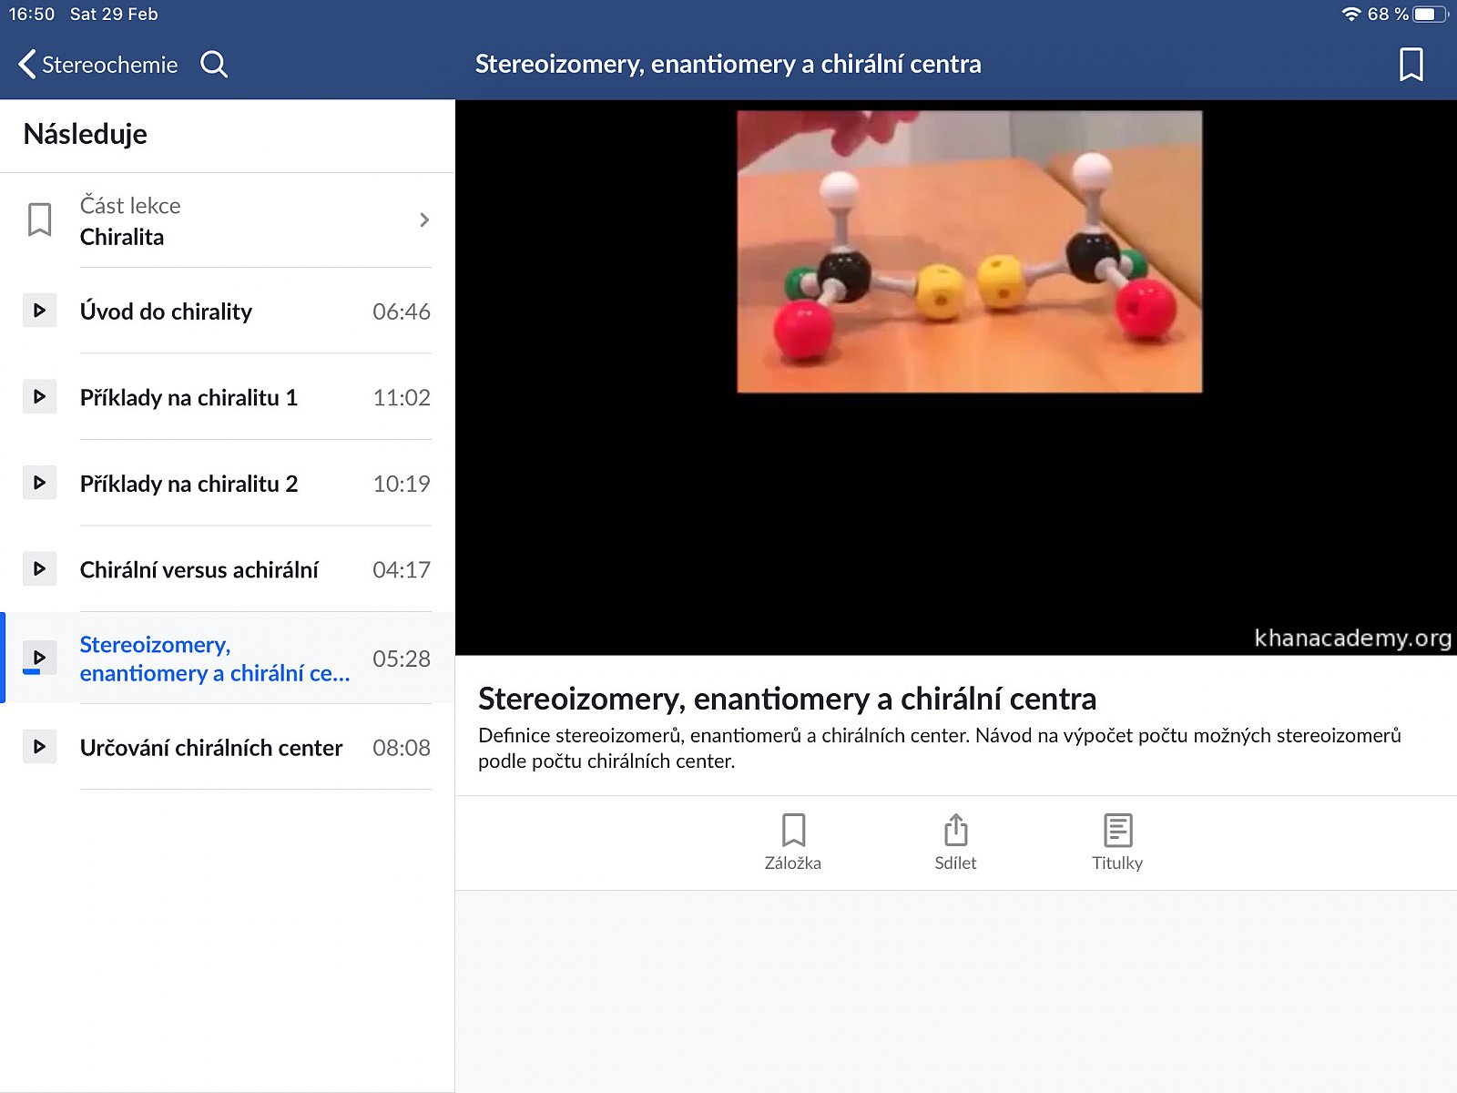Image resolution: width=1457 pixels, height=1093 pixels.
Task: Click the blue progress bar under Stereoizomery
Action: pos(32,672)
